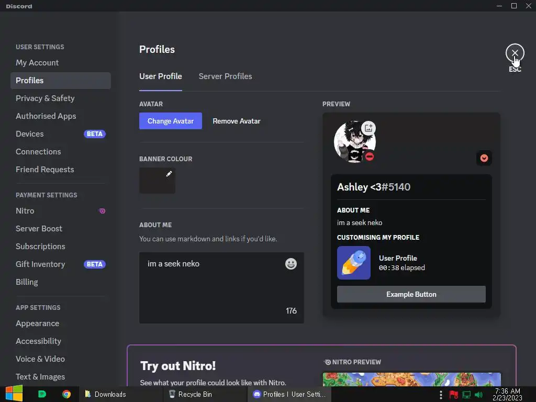Click the '00:38 elapsed' text in preview
Viewport: 536px width, 402px height.
401,267
